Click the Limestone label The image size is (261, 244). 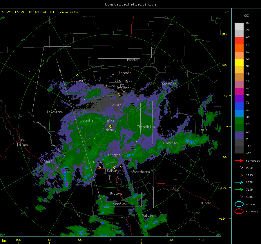pyautogui.click(x=55, y=112)
